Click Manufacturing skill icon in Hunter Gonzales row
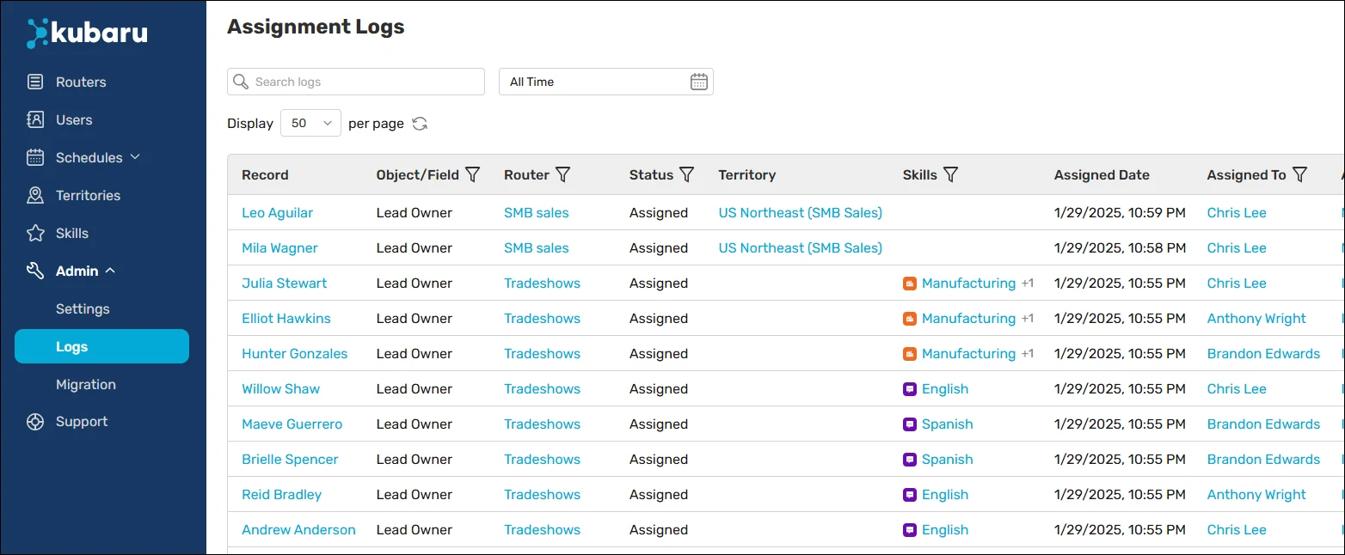The width and height of the screenshot is (1345, 555). tap(910, 354)
